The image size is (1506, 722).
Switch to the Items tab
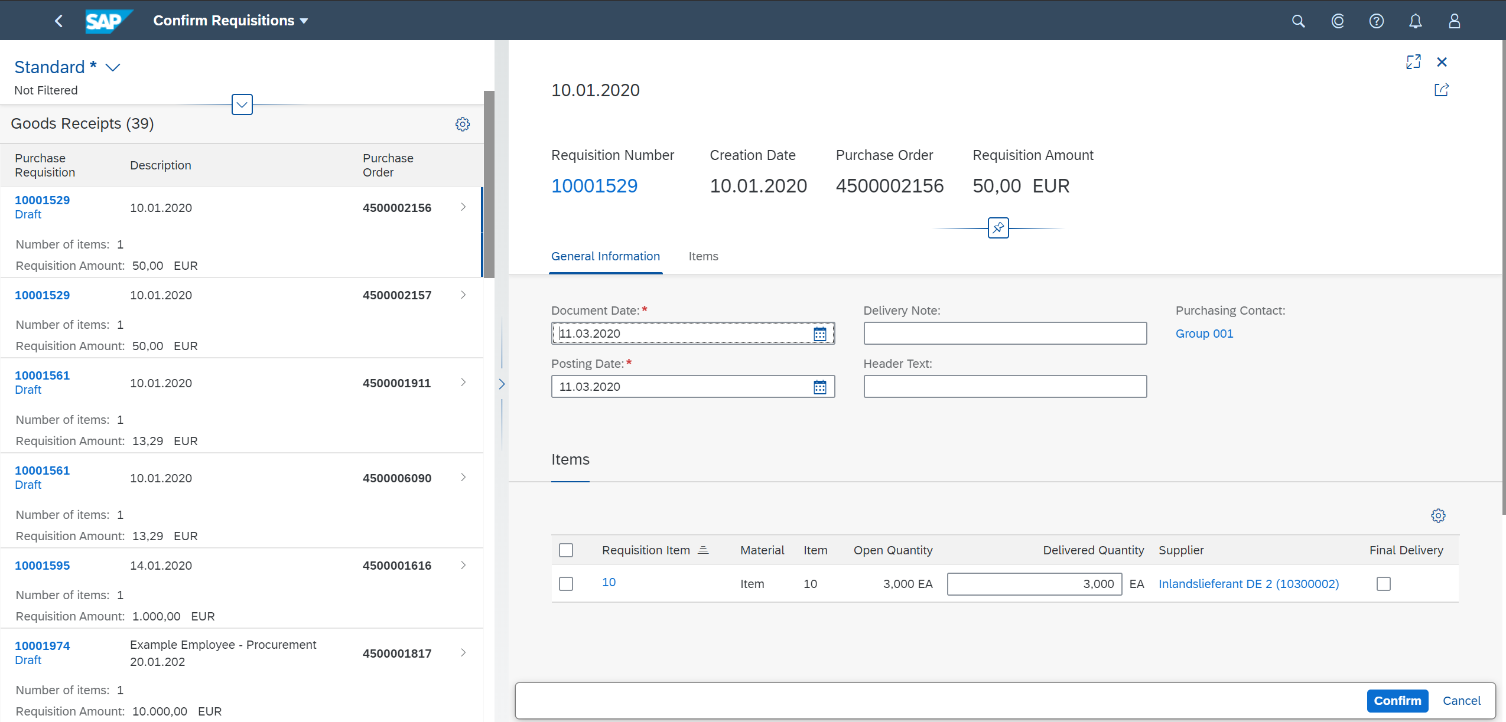(703, 256)
